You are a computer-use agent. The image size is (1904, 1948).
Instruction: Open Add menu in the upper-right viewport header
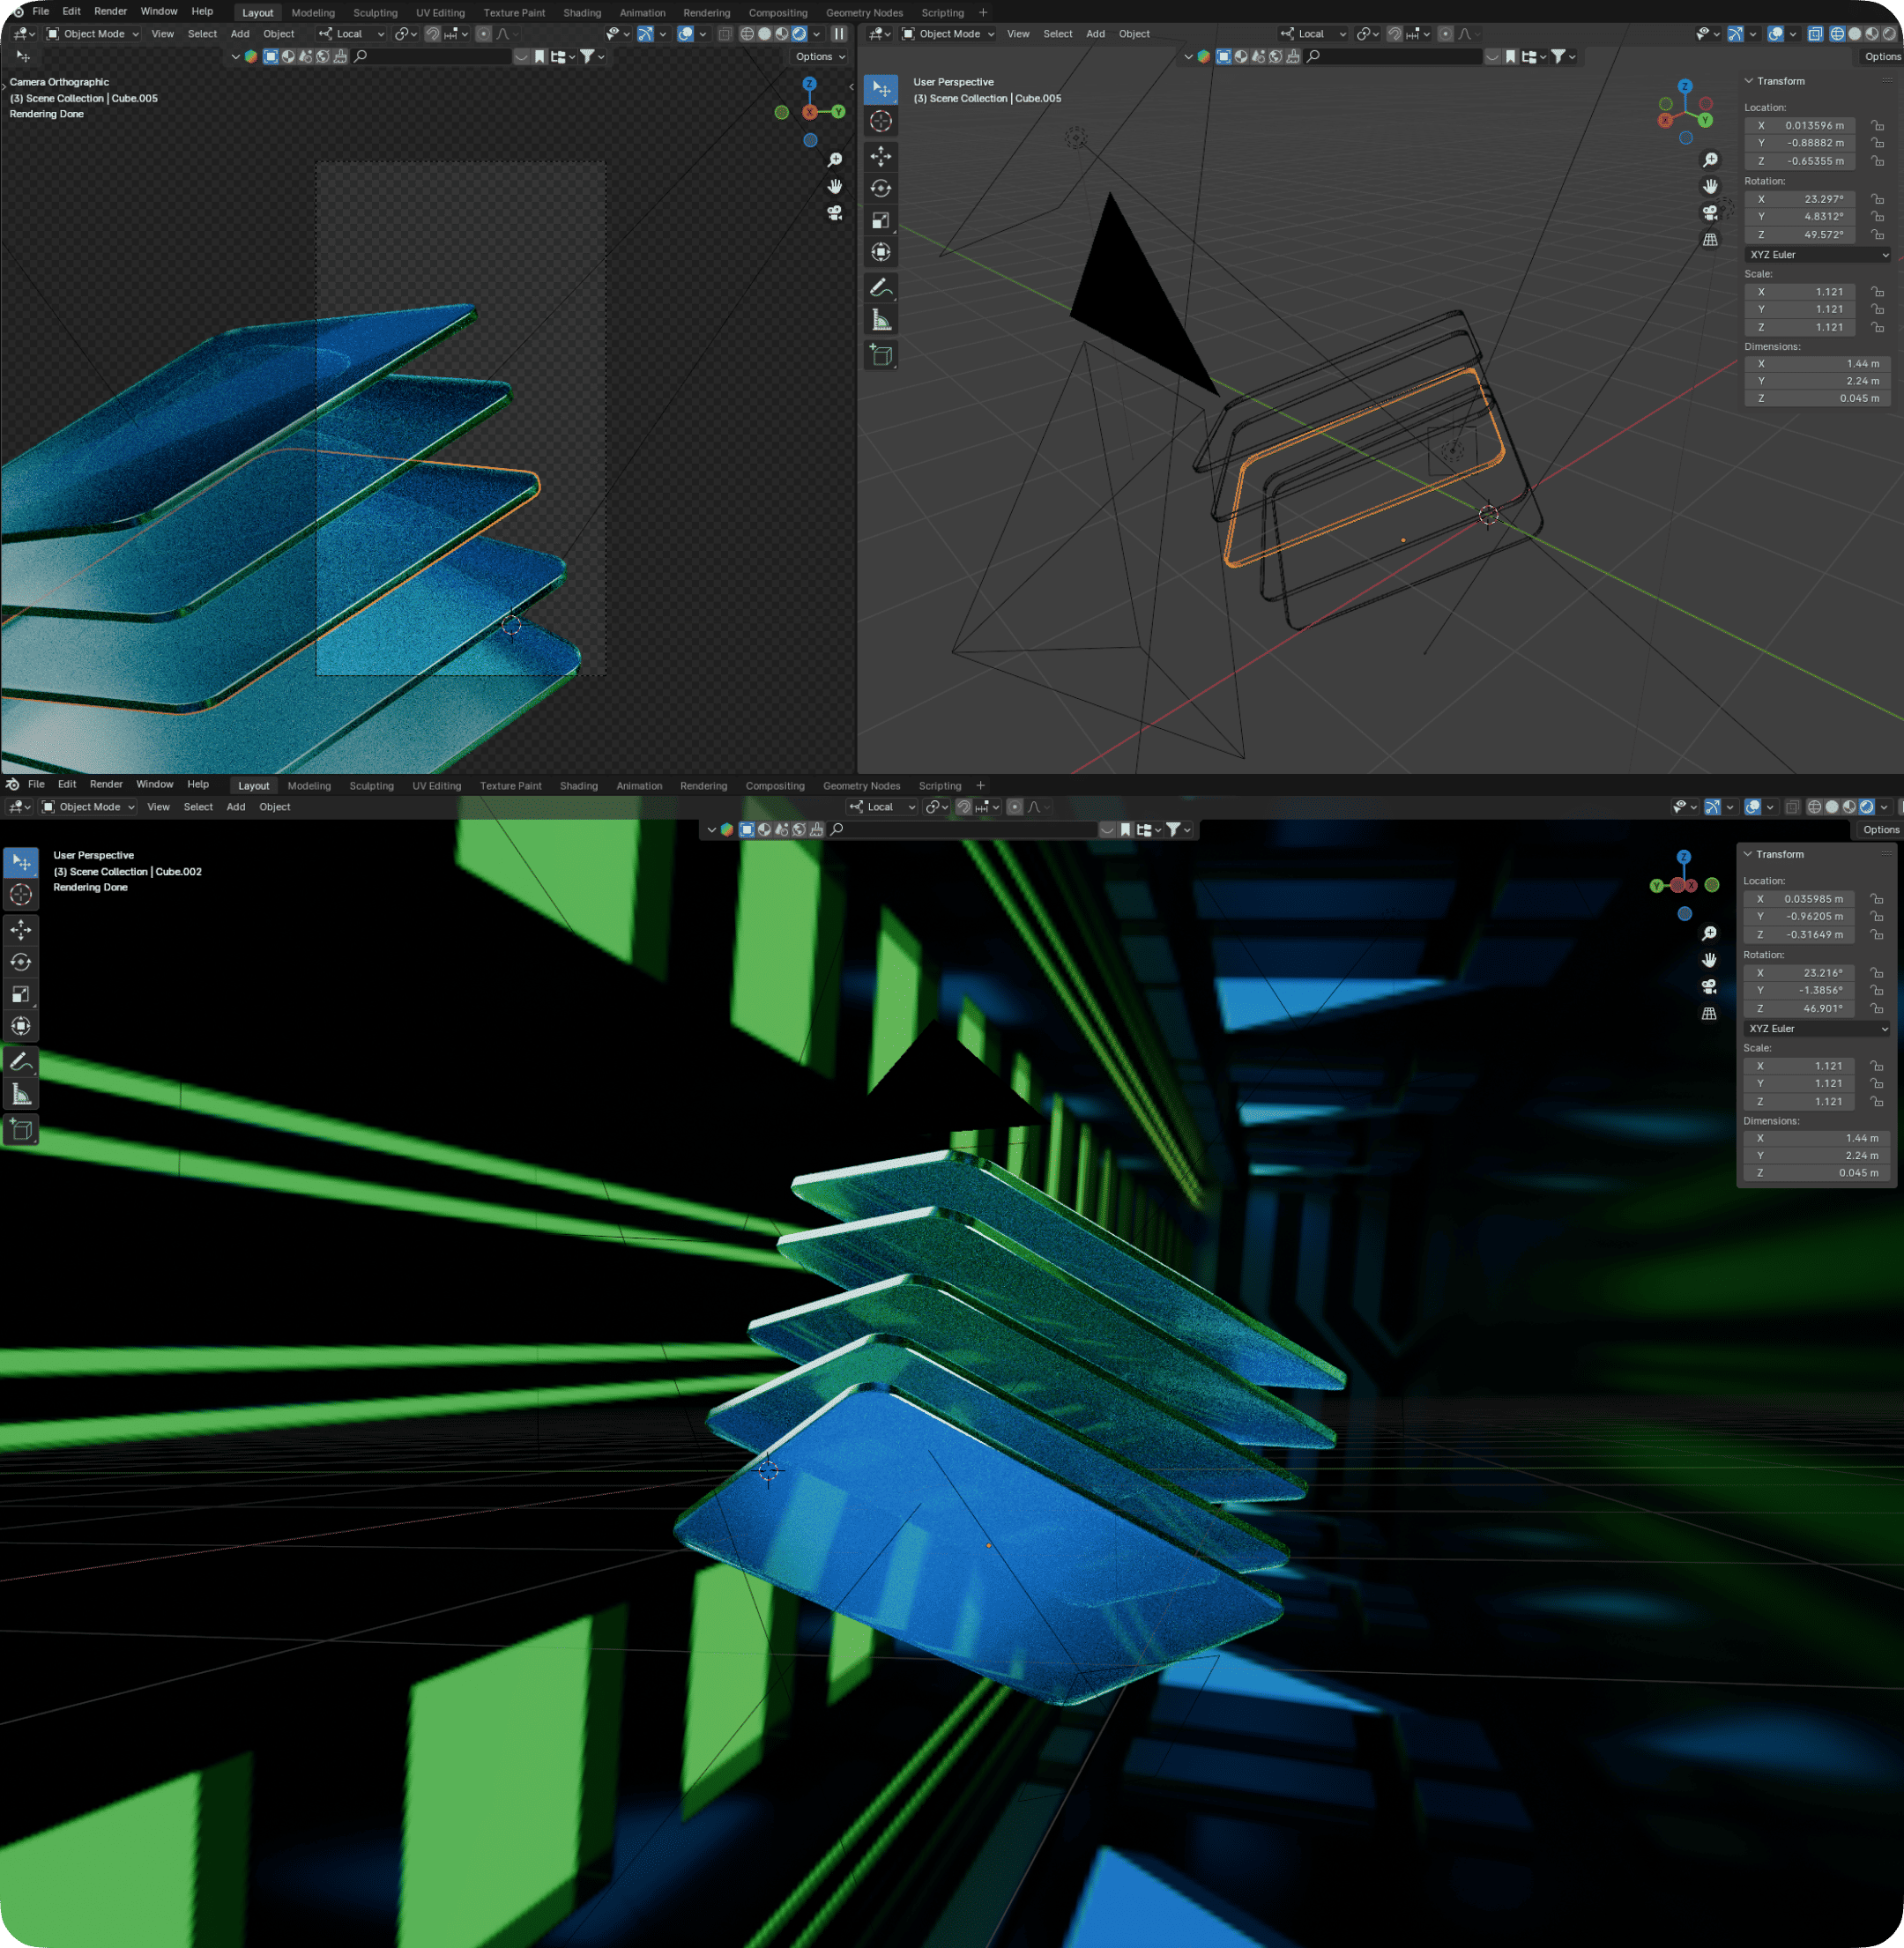click(x=1095, y=34)
